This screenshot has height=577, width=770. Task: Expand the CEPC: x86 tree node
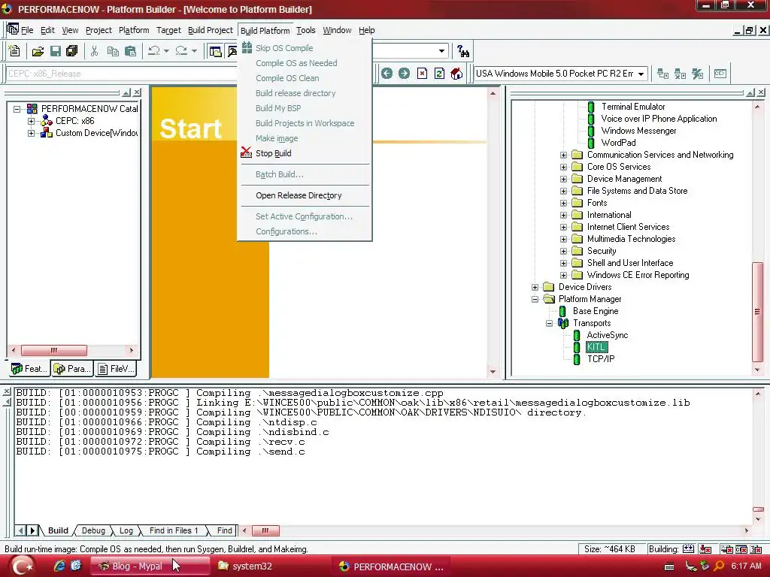32,121
